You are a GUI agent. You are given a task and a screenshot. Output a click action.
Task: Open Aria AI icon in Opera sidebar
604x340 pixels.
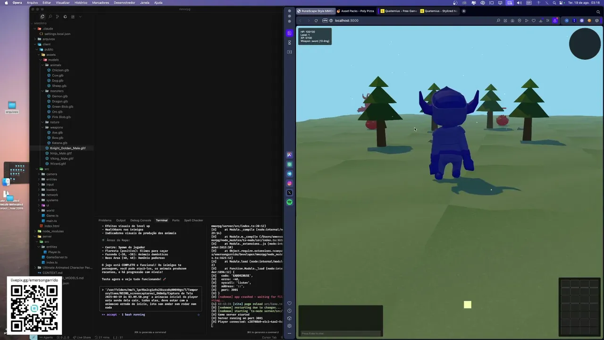tap(289, 155)
